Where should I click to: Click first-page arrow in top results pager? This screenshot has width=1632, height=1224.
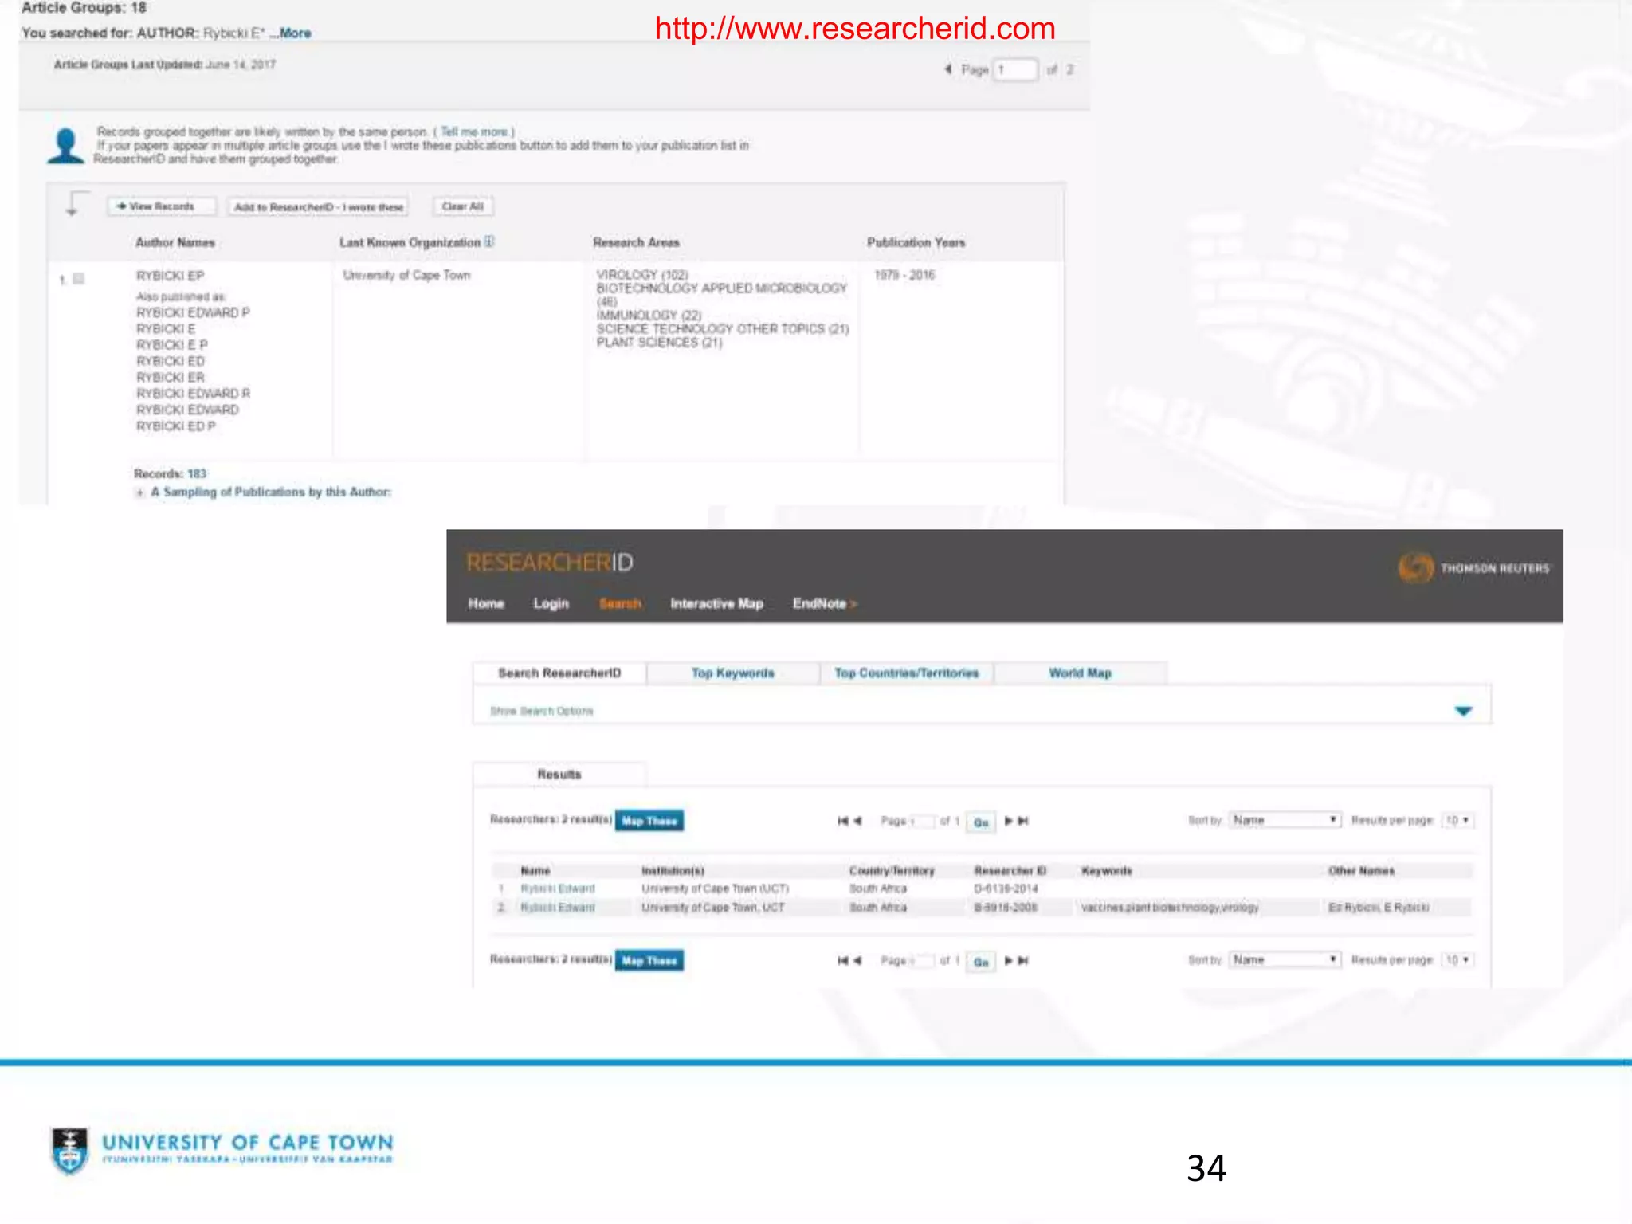click(841, 821)
